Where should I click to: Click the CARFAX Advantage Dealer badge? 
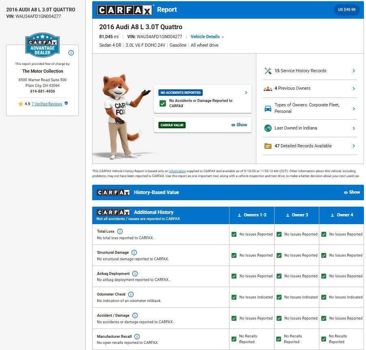click(x=43, y=45)
